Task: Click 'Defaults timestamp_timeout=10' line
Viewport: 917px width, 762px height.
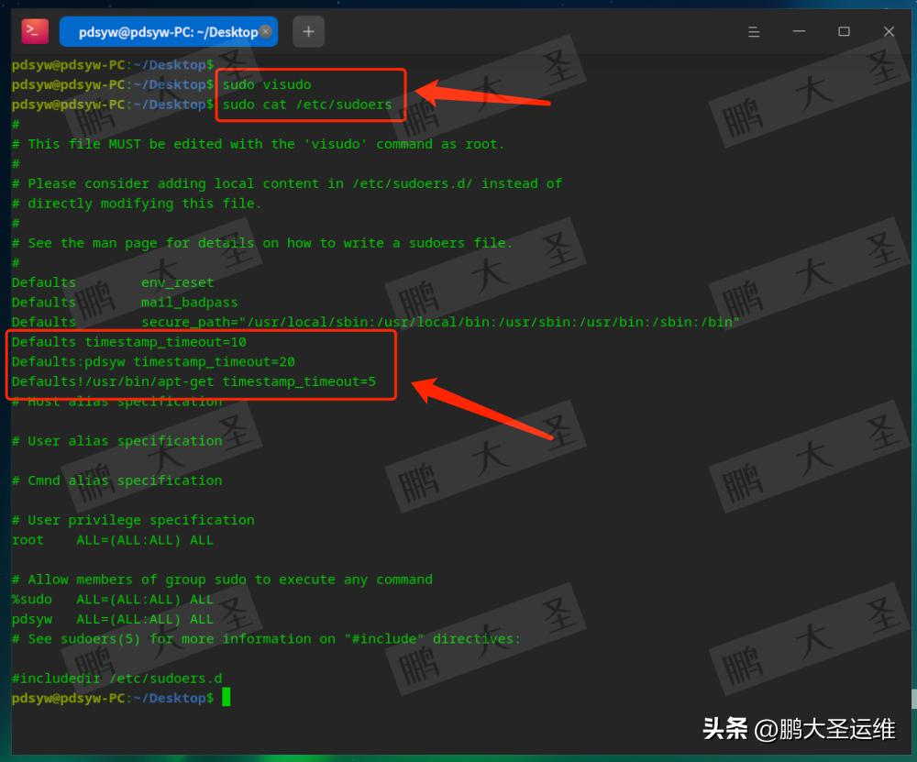Action: pyautogui.click(x=128, y=342)
